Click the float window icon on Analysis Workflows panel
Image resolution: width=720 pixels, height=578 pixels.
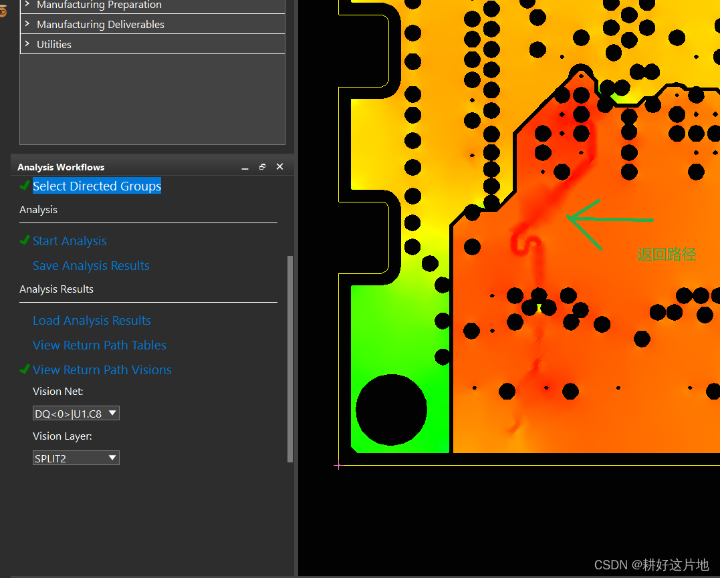pyautogui.click(x=262, y=166)
